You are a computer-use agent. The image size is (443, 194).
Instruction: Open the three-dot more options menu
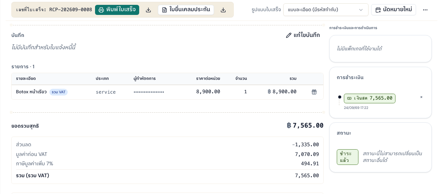pos(425,10)
